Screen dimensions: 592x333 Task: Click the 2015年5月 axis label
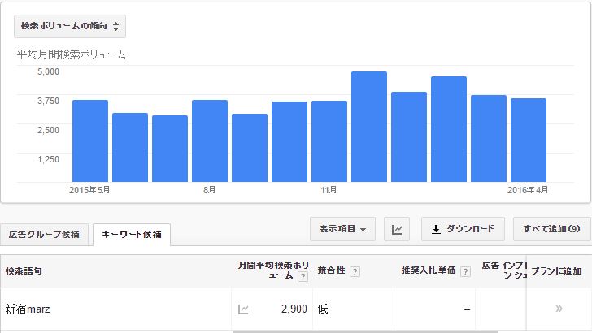[x=89, y=190]
